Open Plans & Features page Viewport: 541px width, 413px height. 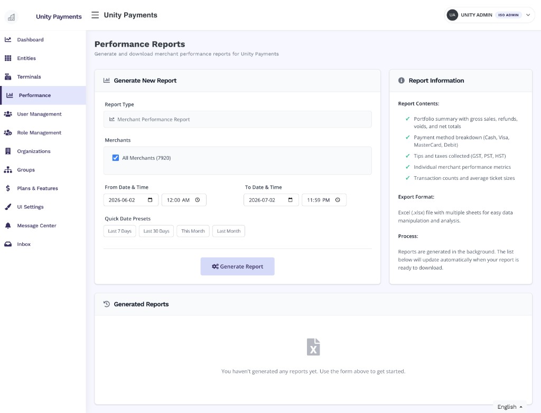pyautogui.click(x=43, y=188)
